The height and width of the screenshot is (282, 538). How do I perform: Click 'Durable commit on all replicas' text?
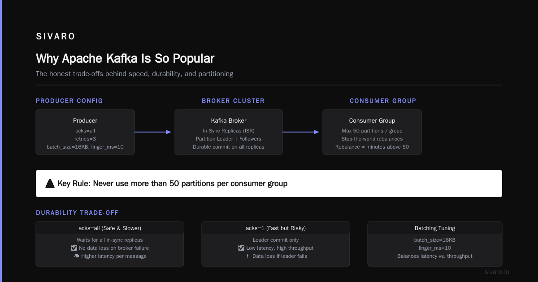[x=229, y=147]
